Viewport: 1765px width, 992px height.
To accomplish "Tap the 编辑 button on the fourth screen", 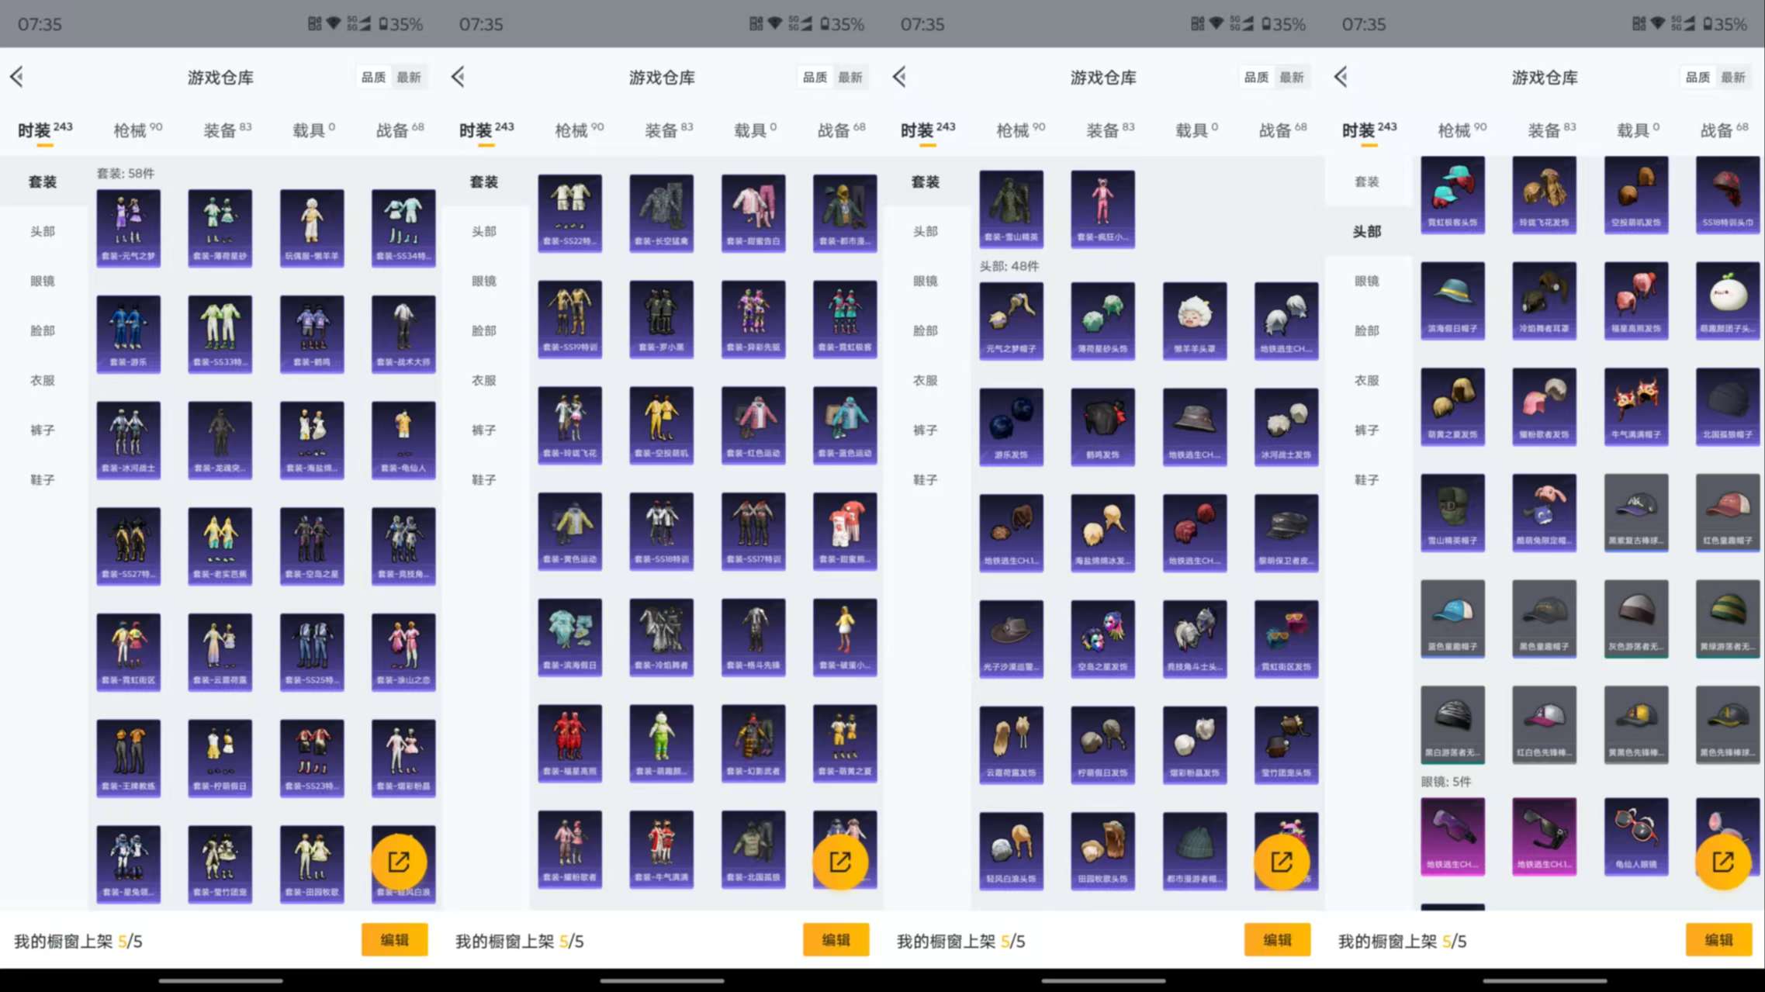I will (1719, 939).
